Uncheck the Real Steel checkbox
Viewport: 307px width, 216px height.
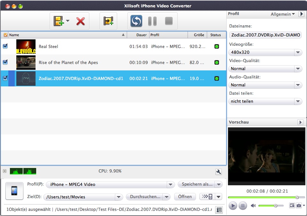(x=5, y=46)
